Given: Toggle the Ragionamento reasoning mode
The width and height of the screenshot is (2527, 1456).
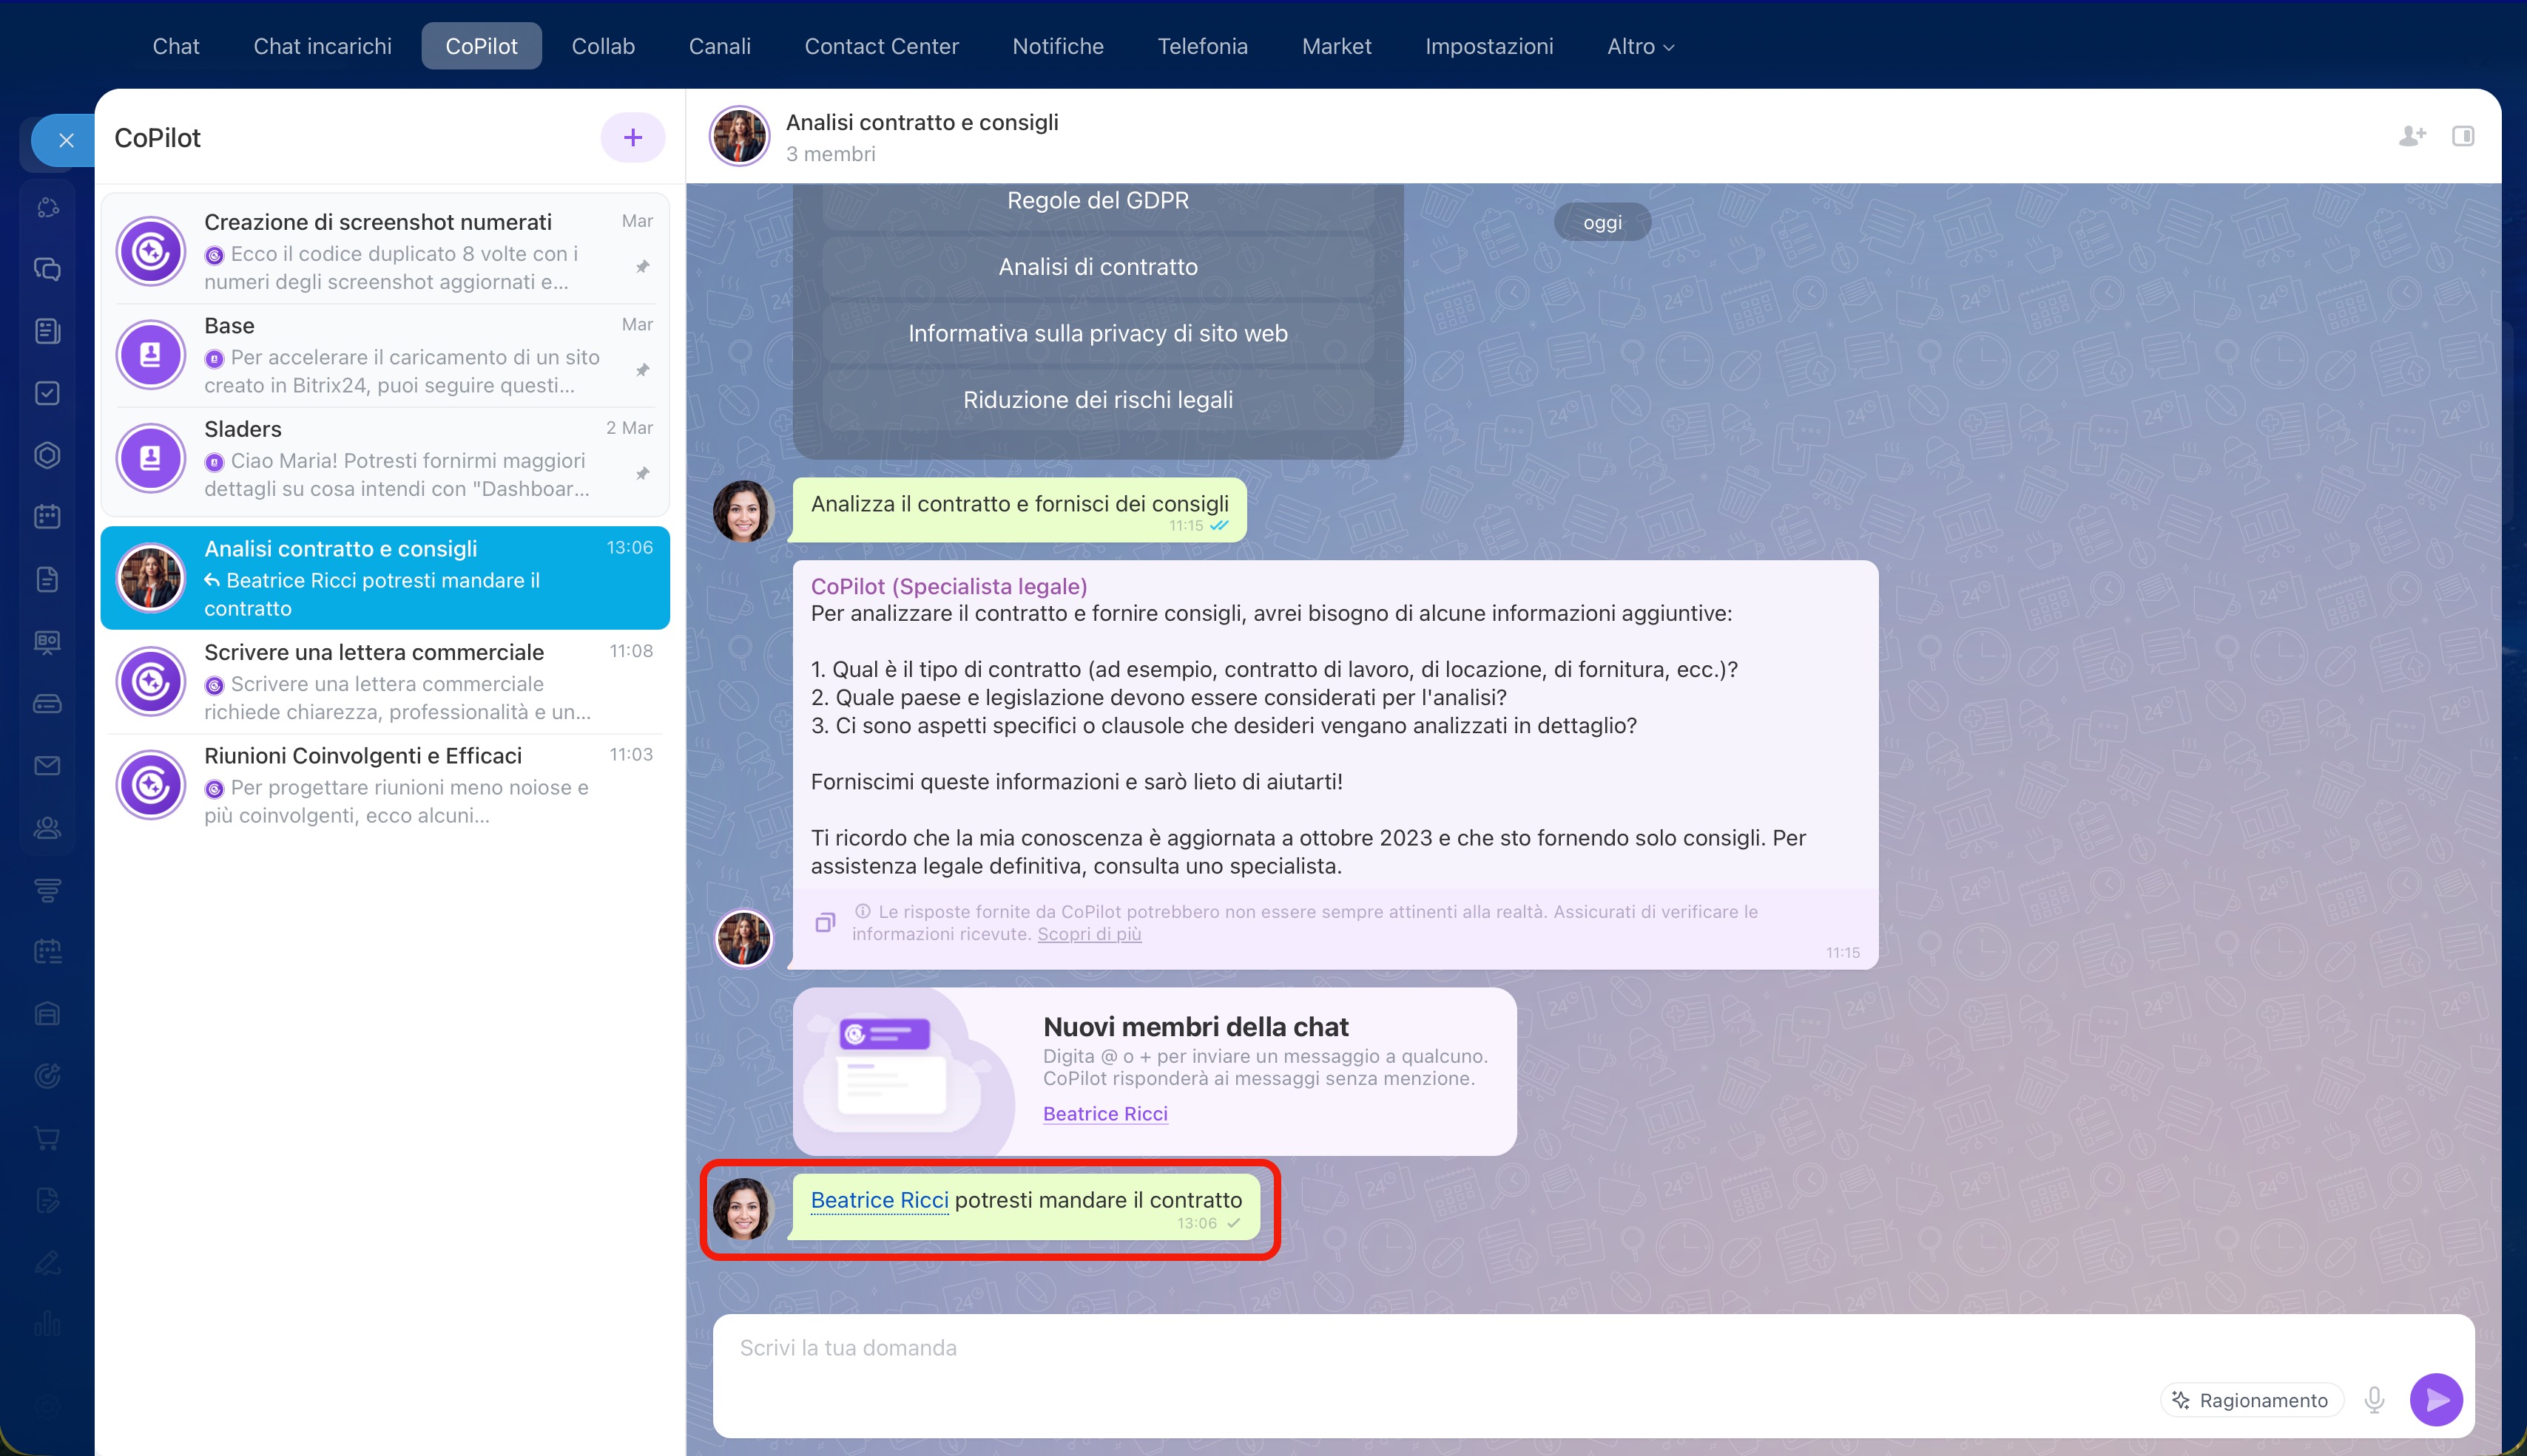Looking at the screenshot, I should click(x=2252, y=1400).
